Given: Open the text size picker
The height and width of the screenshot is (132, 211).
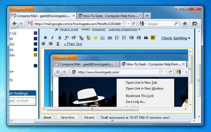Looking at the screenshot, I should click(74, 38).
